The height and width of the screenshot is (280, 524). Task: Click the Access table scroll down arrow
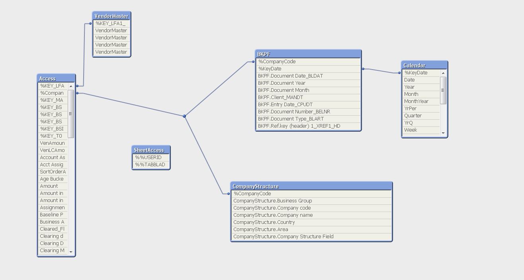71,252
